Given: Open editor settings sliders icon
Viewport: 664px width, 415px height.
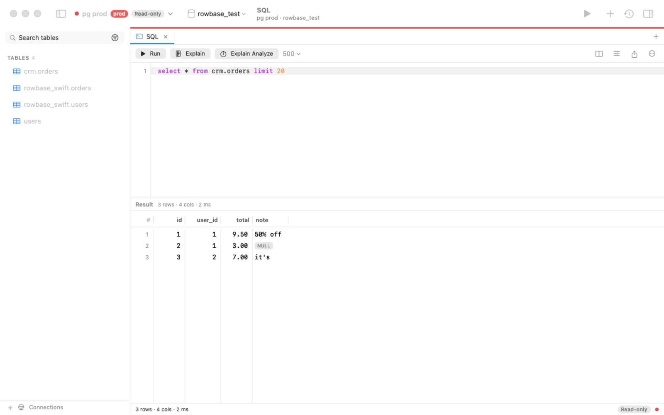Looking at the screenshot, I should [x=617, y=54].
